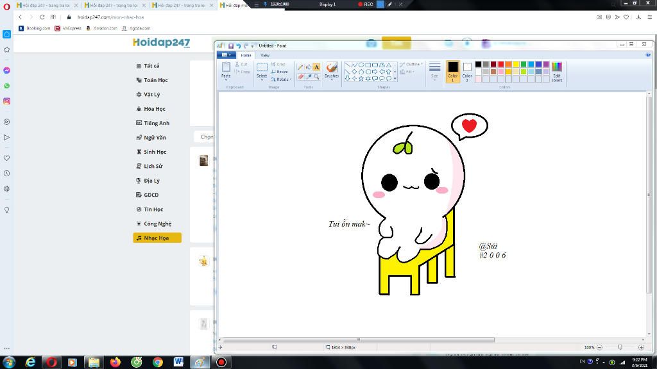Click the Redo arrow in Paint's title bar
The width and height of the screenshot is (657, 369).
[x=246, y=45]
